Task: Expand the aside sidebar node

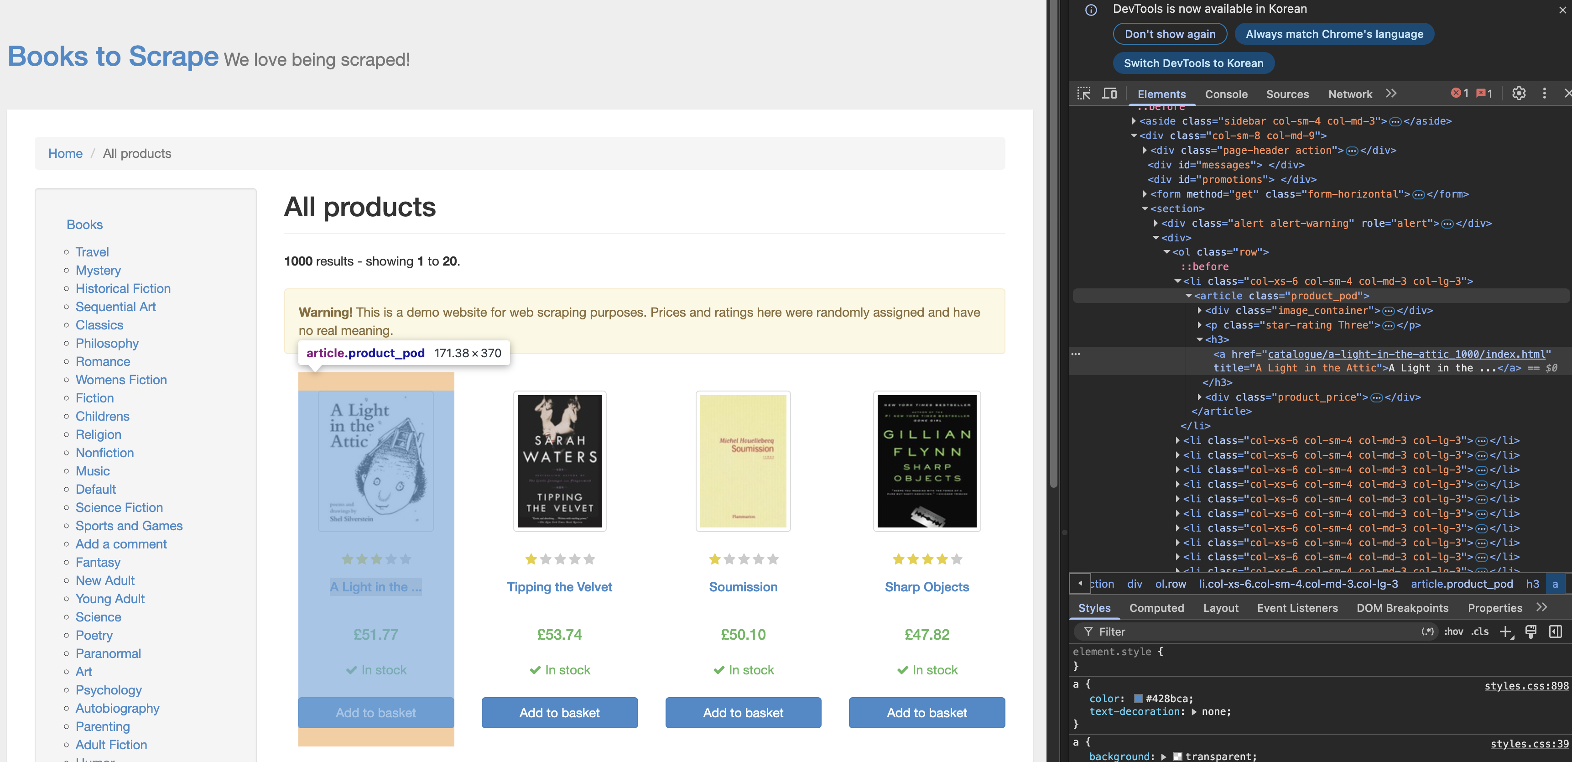Action: click(x=1134, y=121)
